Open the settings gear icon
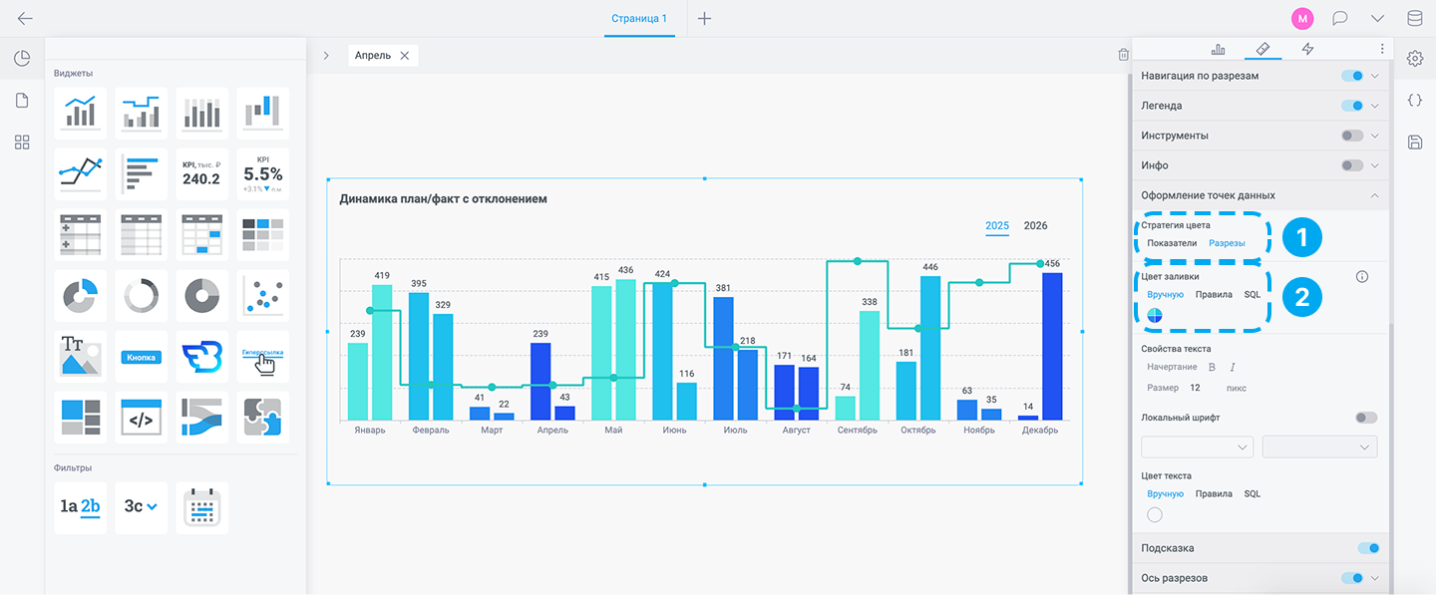Screen dimensions: 1436x595 point(1415,59)
